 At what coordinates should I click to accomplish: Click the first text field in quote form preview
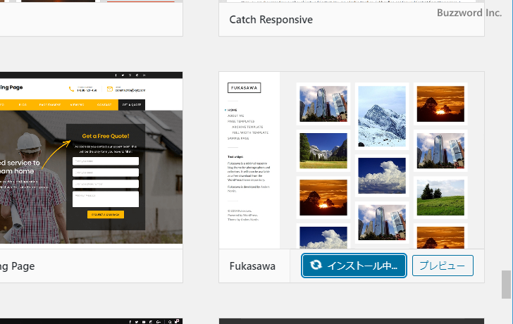click(105, 161)
